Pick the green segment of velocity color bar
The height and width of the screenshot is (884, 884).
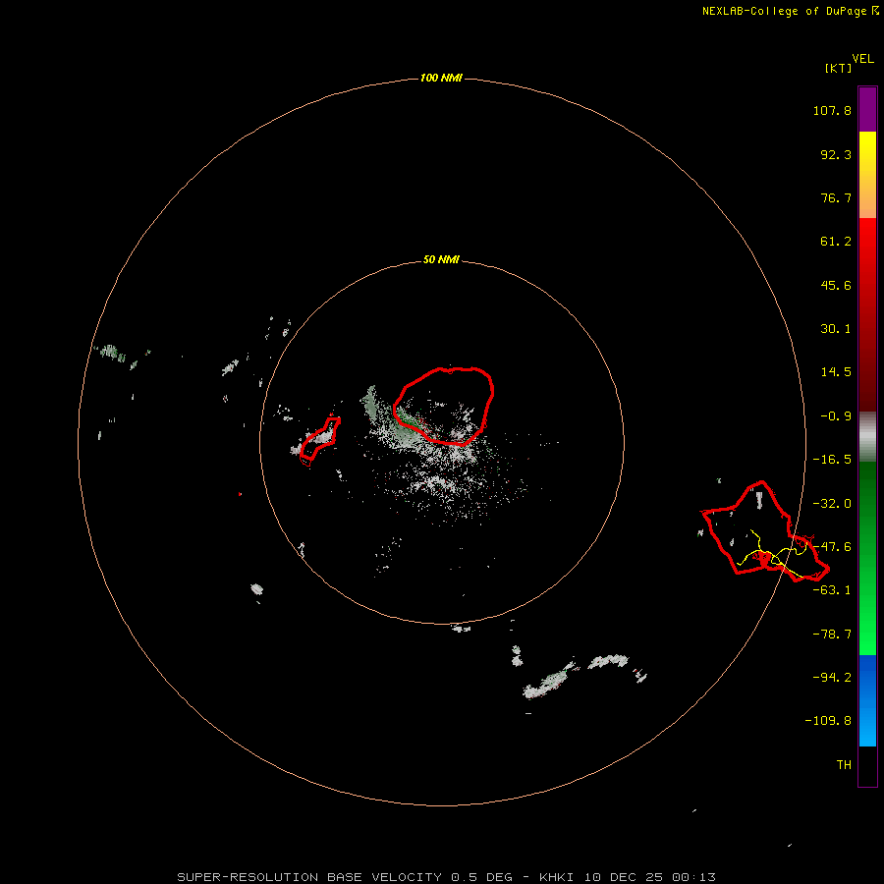[867, 558]
